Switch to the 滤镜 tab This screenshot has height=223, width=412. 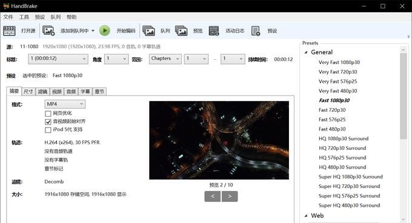(x=42, y=91)
